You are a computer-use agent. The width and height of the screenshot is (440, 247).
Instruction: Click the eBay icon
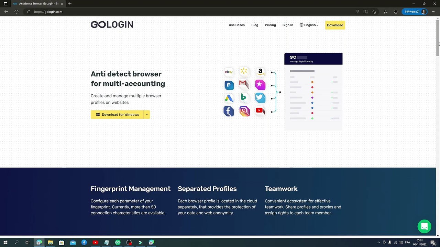pyautogui.click(x=229, y=72)
